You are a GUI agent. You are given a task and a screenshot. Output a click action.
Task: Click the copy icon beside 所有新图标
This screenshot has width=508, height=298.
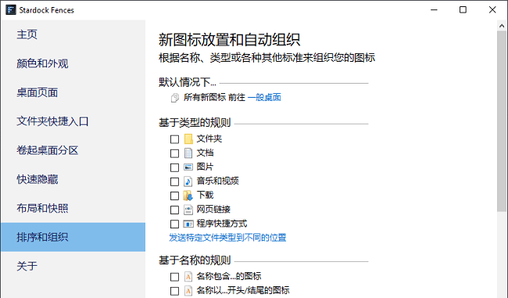coord(174,98)
